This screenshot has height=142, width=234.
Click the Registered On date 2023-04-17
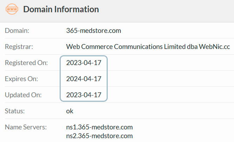(84, 63)
